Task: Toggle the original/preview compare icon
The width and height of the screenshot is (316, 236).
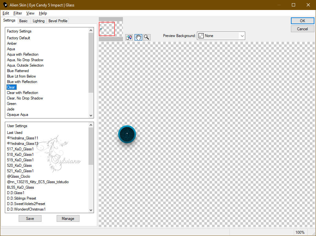Action: coord(129,37)
